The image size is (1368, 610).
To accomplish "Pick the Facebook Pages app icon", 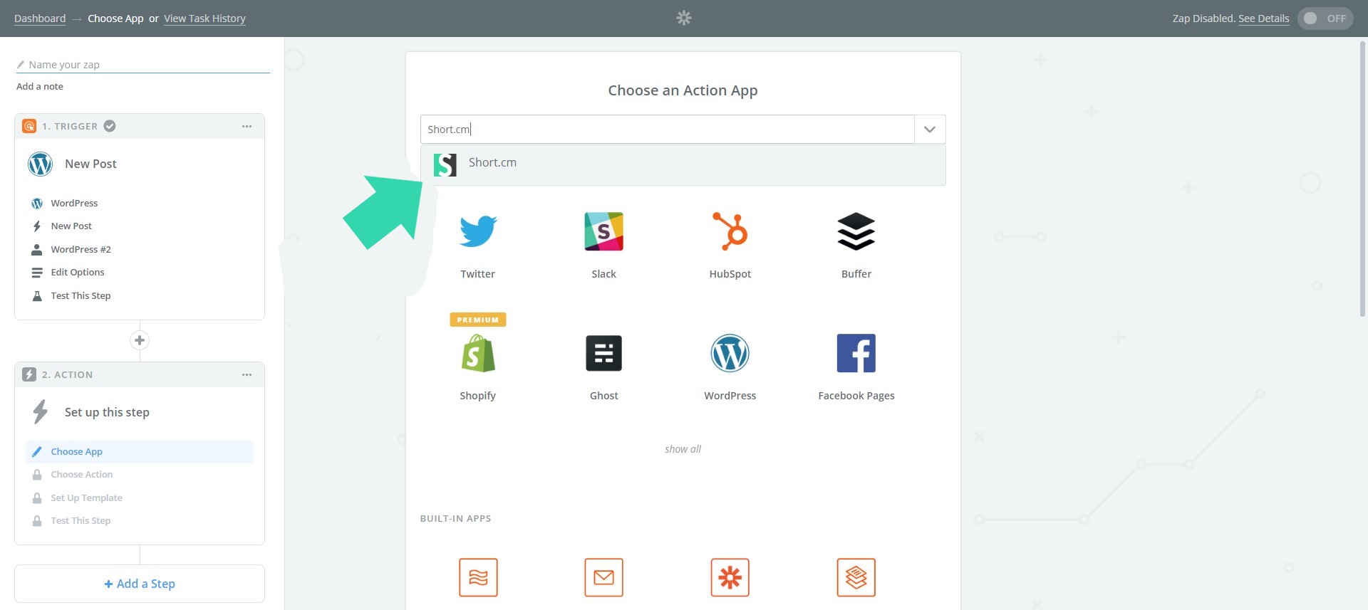I will pyautogui.click(x=856, y=354).
